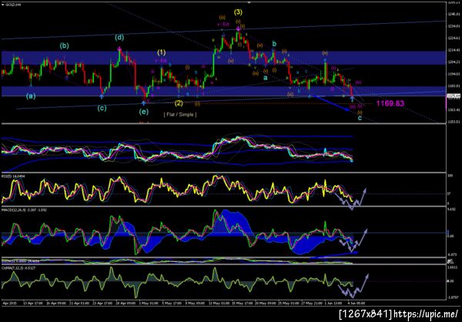Viewport: 462px width, 322px height.
Task: Click the cyan (a) wave label
Action: tap(31, 96)
